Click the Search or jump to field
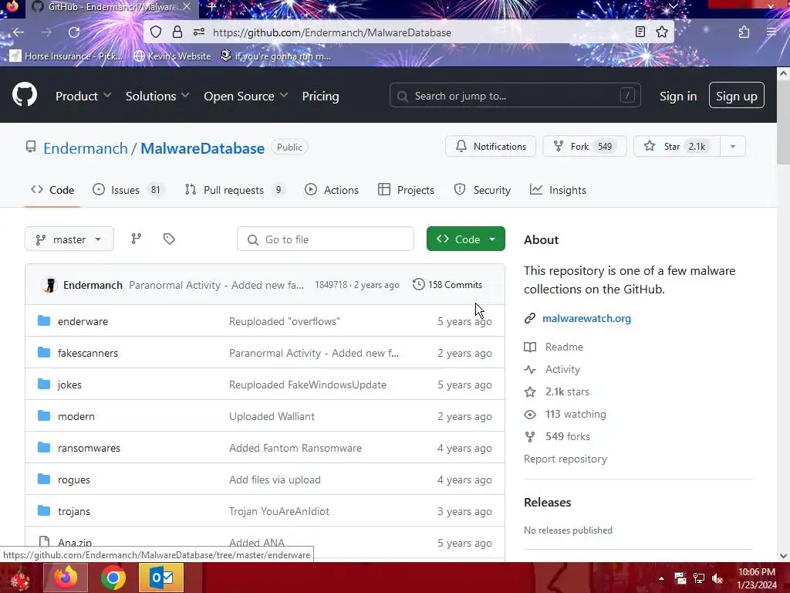Image resolution: width=790 pixels, height=593 pixels. pos(515,95)
